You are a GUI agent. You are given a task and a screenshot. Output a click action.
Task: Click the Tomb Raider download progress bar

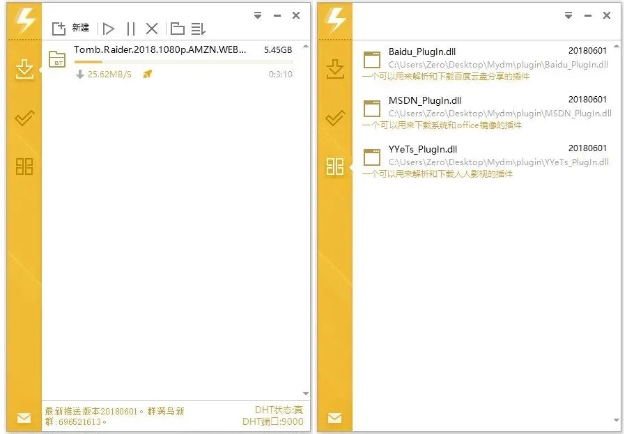point(183,61)
